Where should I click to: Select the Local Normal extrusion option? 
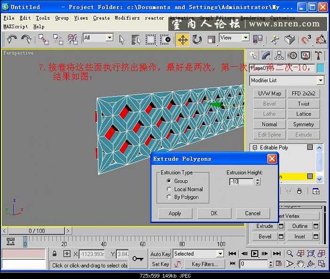click(x=169, y=189)
